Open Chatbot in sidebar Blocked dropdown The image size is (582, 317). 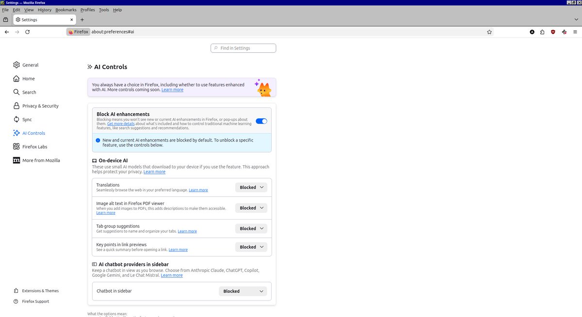point(243,291)
